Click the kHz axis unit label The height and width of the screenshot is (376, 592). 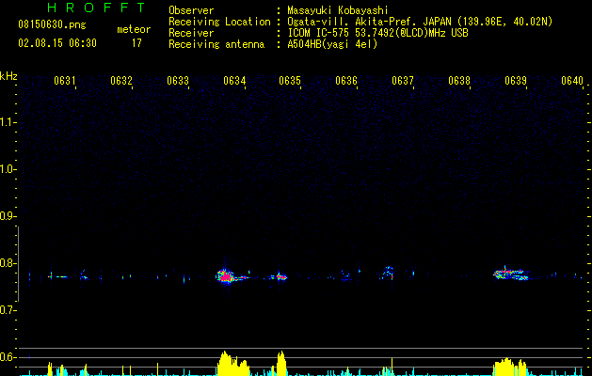point(8,76)
